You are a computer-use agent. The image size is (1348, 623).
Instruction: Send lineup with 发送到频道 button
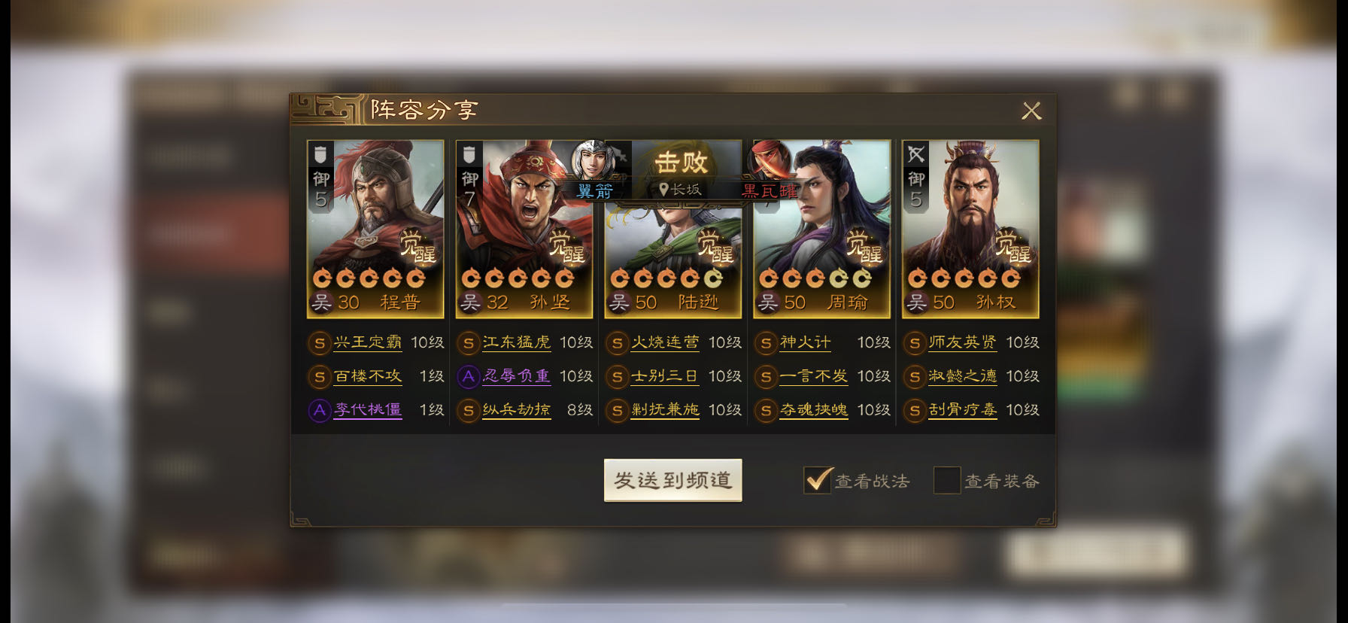tap(673, 480)
